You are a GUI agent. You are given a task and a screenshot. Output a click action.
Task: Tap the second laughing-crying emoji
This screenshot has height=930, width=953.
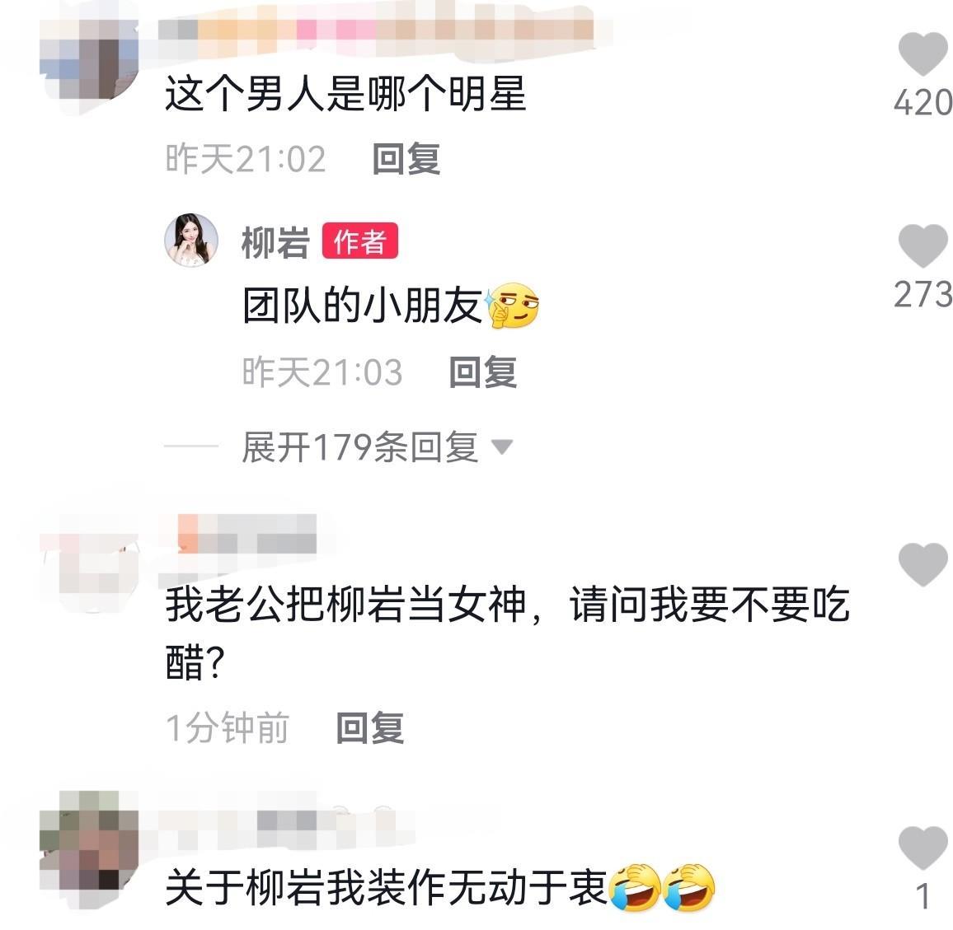click(689, 887)
